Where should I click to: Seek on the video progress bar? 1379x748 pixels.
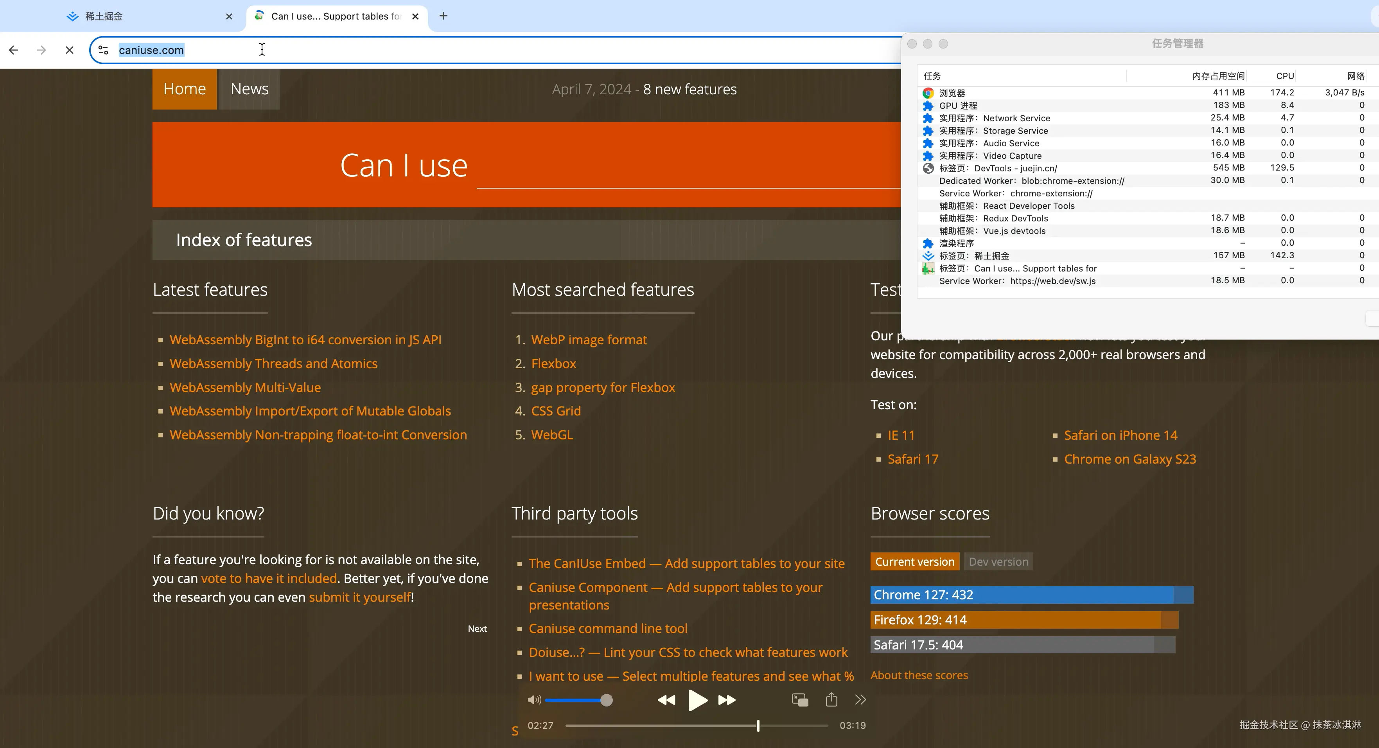point(697,726)
